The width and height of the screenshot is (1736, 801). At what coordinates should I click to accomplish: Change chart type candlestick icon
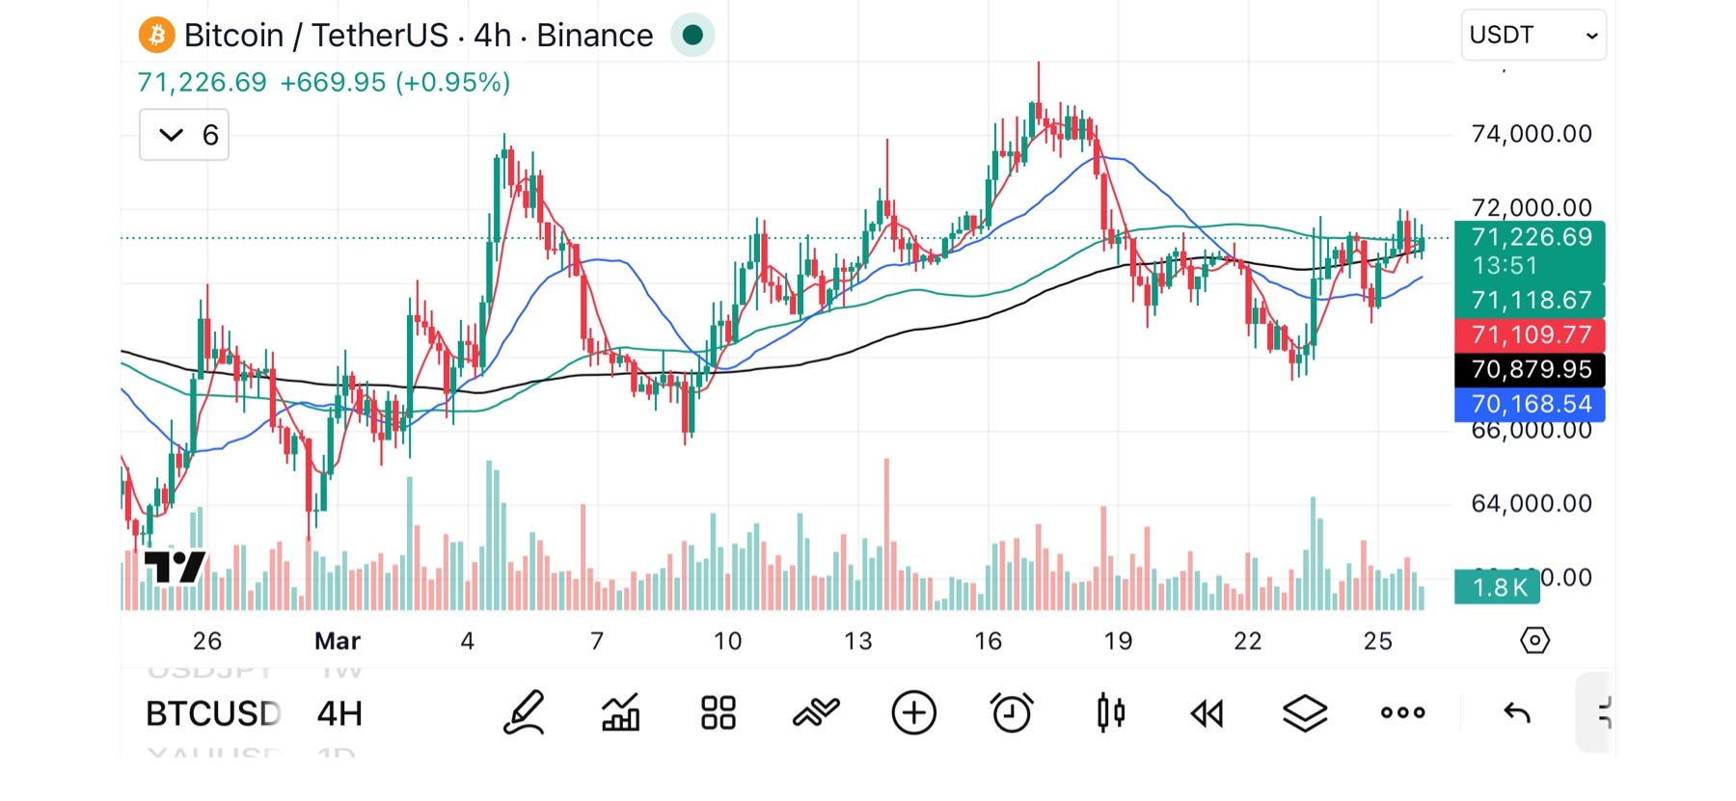[x=1110, y=713]
